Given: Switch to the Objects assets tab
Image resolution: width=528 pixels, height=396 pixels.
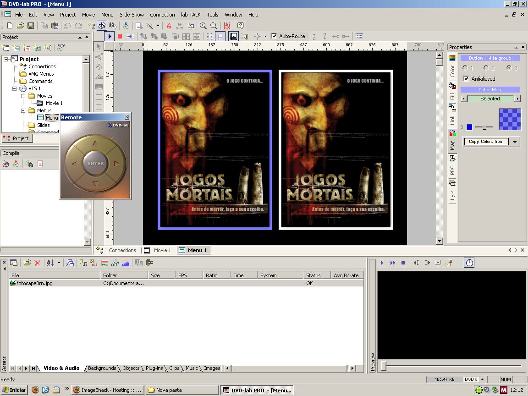Looking at the screenshot, I should 131,368.
